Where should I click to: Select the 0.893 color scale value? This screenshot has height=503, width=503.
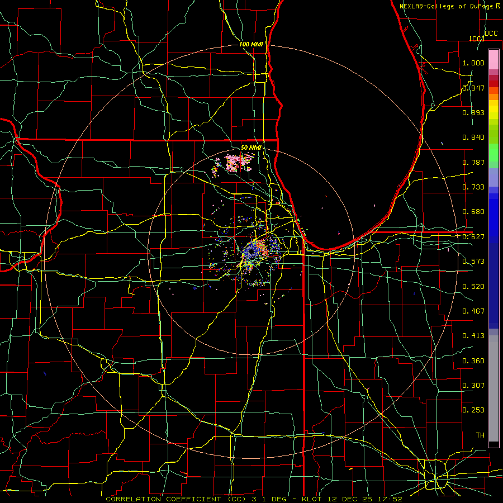coord(473,112)
